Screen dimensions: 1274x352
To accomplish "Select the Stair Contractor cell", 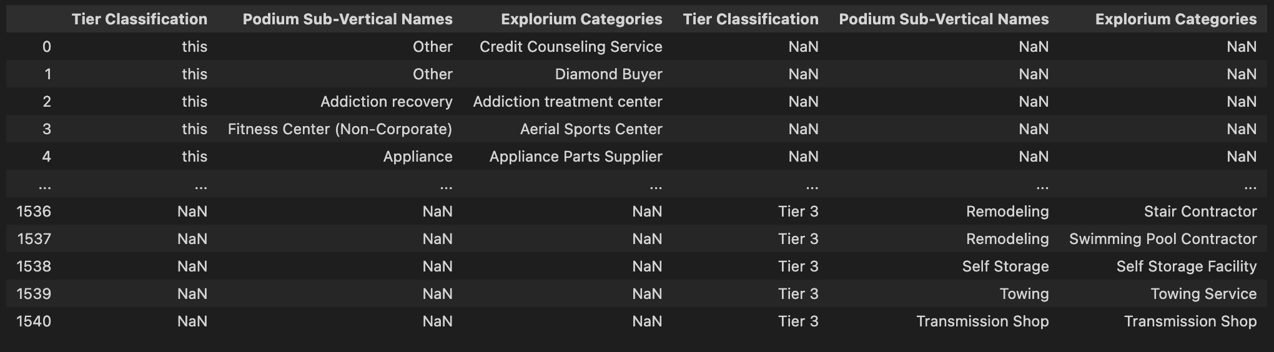I will [x=1200, y=212].
